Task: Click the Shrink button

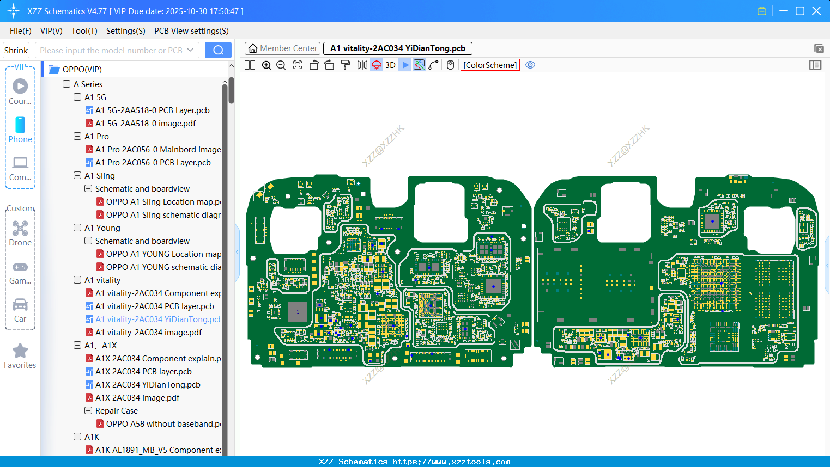Action: point(16,50)
